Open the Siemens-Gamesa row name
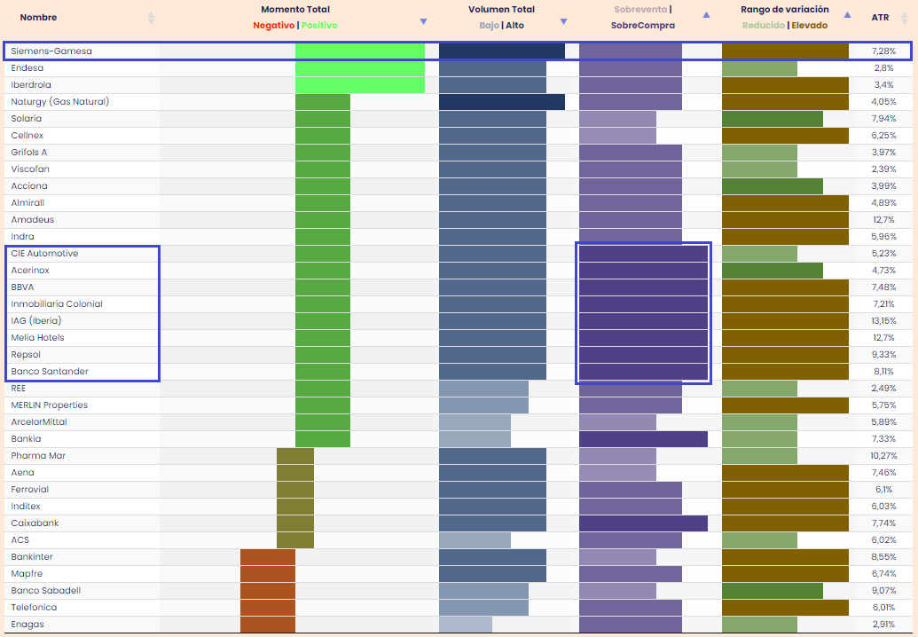This screenshot has height=637, width=918. click(51, 51)
